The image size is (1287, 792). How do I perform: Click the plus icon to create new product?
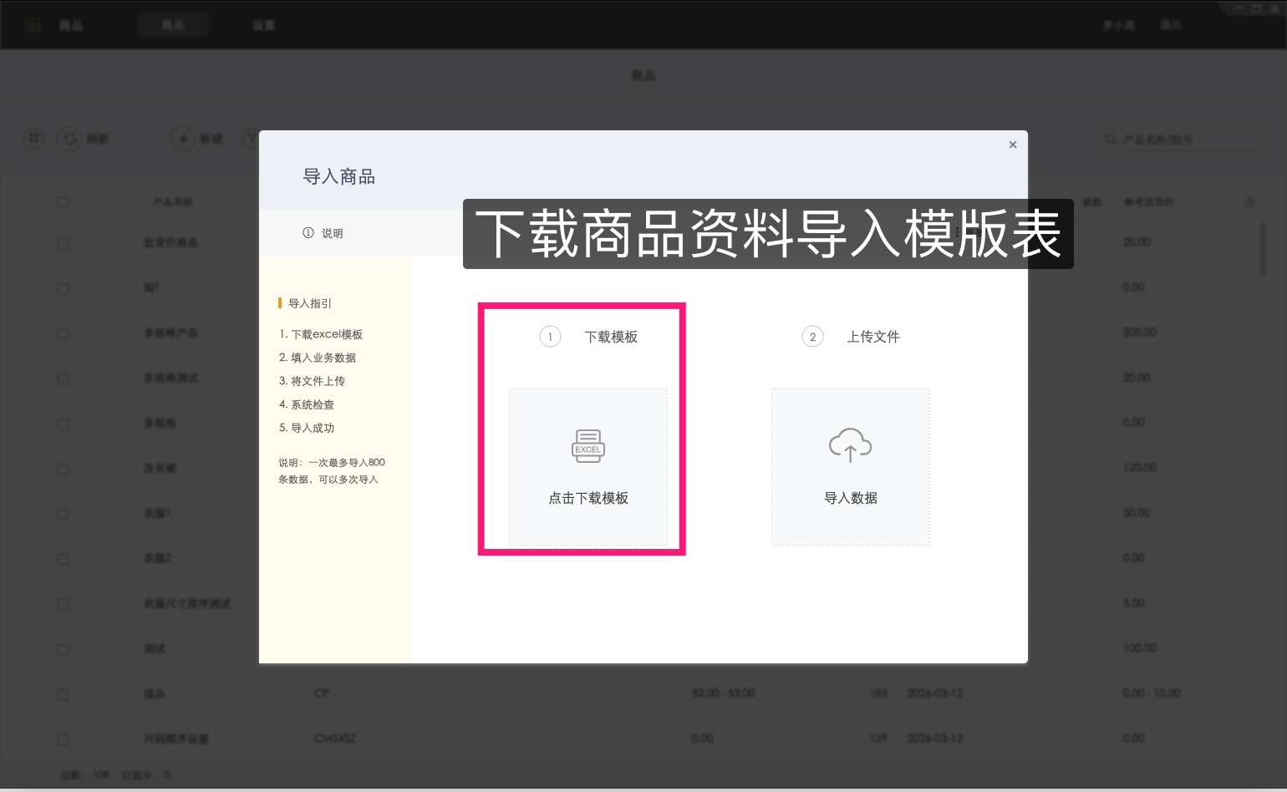pos(183,139)
